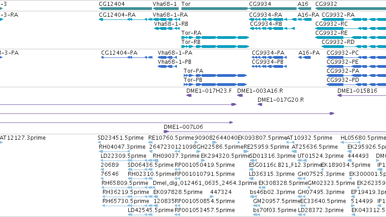Click the CG9934-PA protein label
Viewport: 386px width, 217px height.
(x=268, y=53)
